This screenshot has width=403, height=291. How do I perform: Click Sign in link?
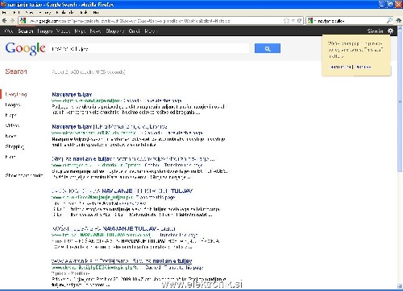pos(375,31)
